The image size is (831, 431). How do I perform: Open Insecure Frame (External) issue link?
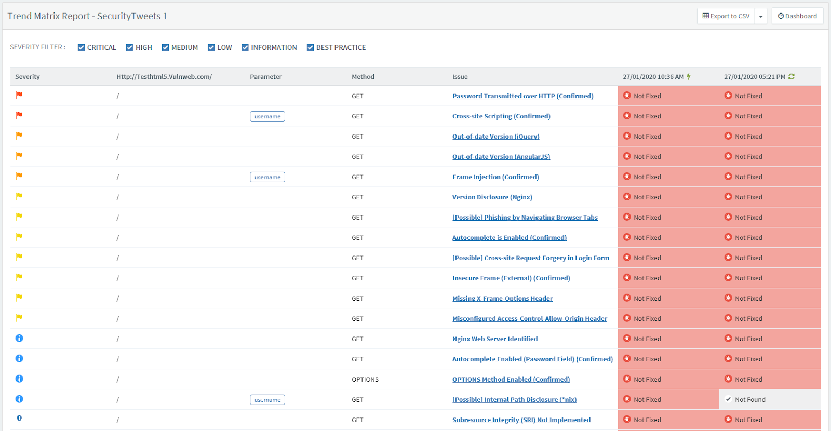511,278
